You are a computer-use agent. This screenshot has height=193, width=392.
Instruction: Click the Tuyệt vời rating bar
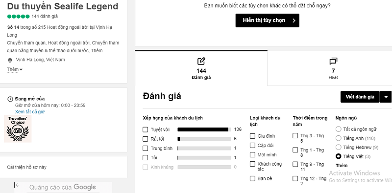click(204, 129)
